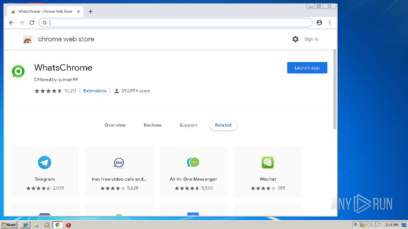Click the Wechat app icon
This screenshot has width=408, height=229.
[x=268, y=163]
